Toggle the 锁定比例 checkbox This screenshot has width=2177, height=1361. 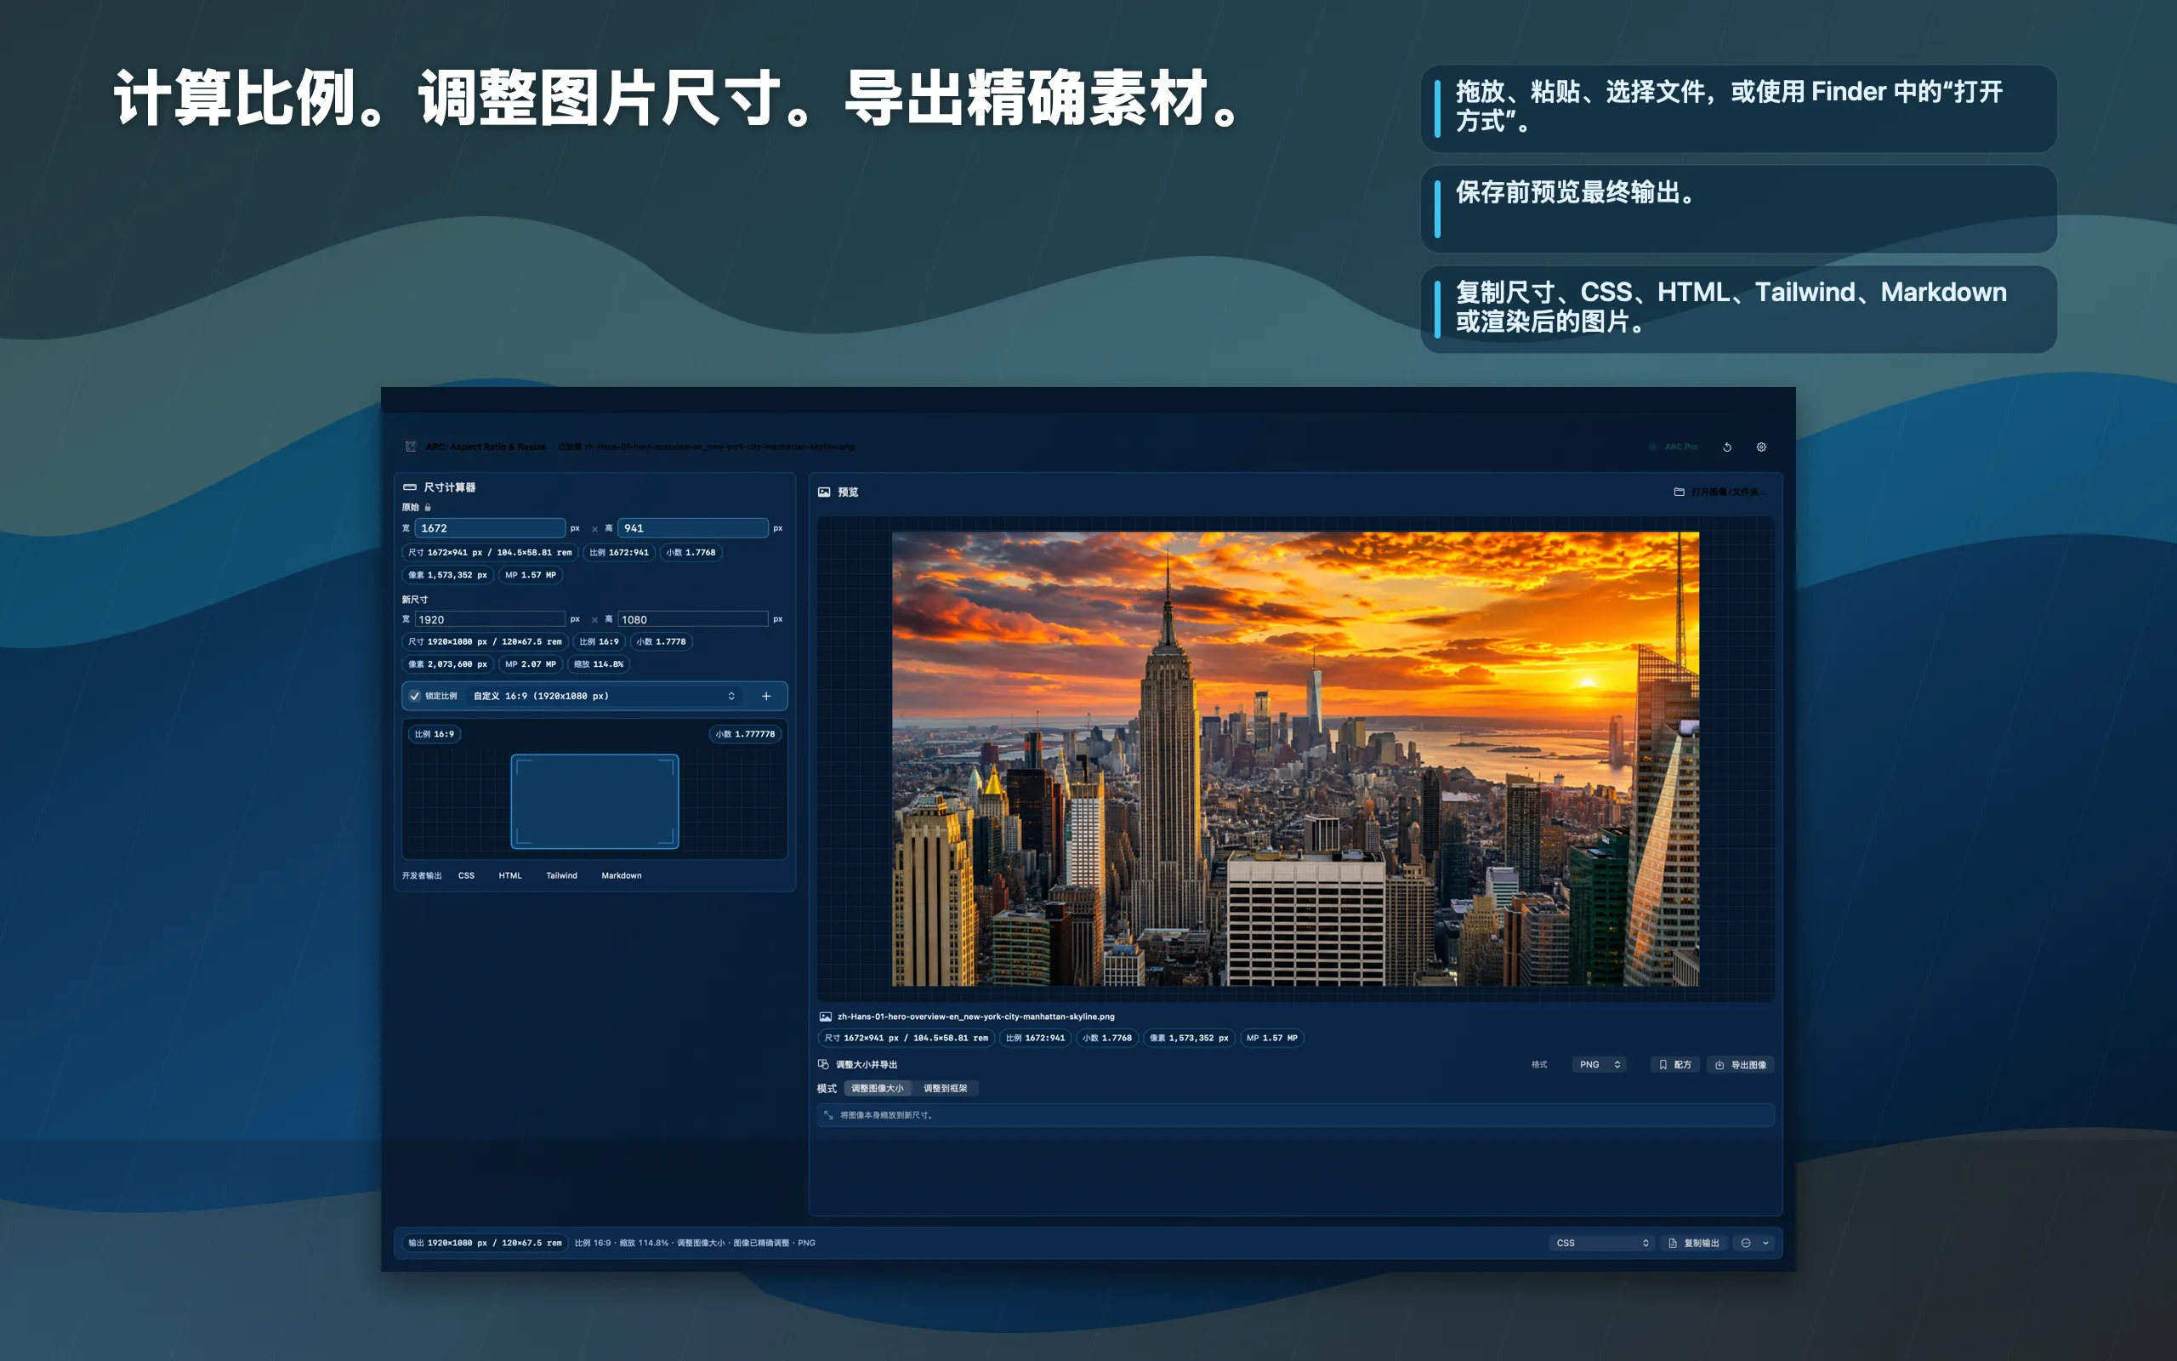tap(415, 696)
